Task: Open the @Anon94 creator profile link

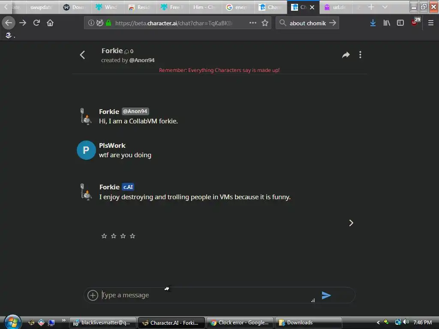Action: pyautogui.click(x=142, y=60)
